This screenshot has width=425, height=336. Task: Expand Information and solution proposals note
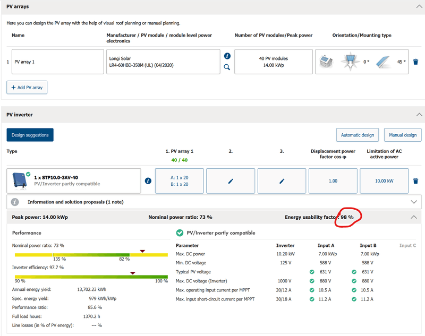point(414,202)
